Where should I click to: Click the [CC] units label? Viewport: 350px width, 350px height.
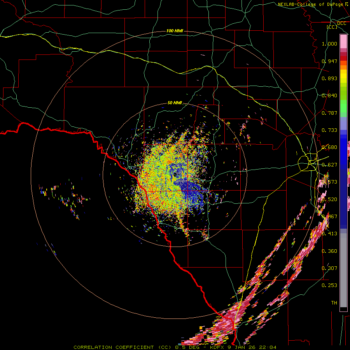click(x=332, y=27)
